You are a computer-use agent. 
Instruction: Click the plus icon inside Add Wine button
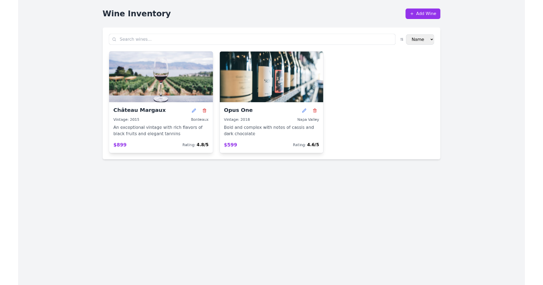click(411, 14)
